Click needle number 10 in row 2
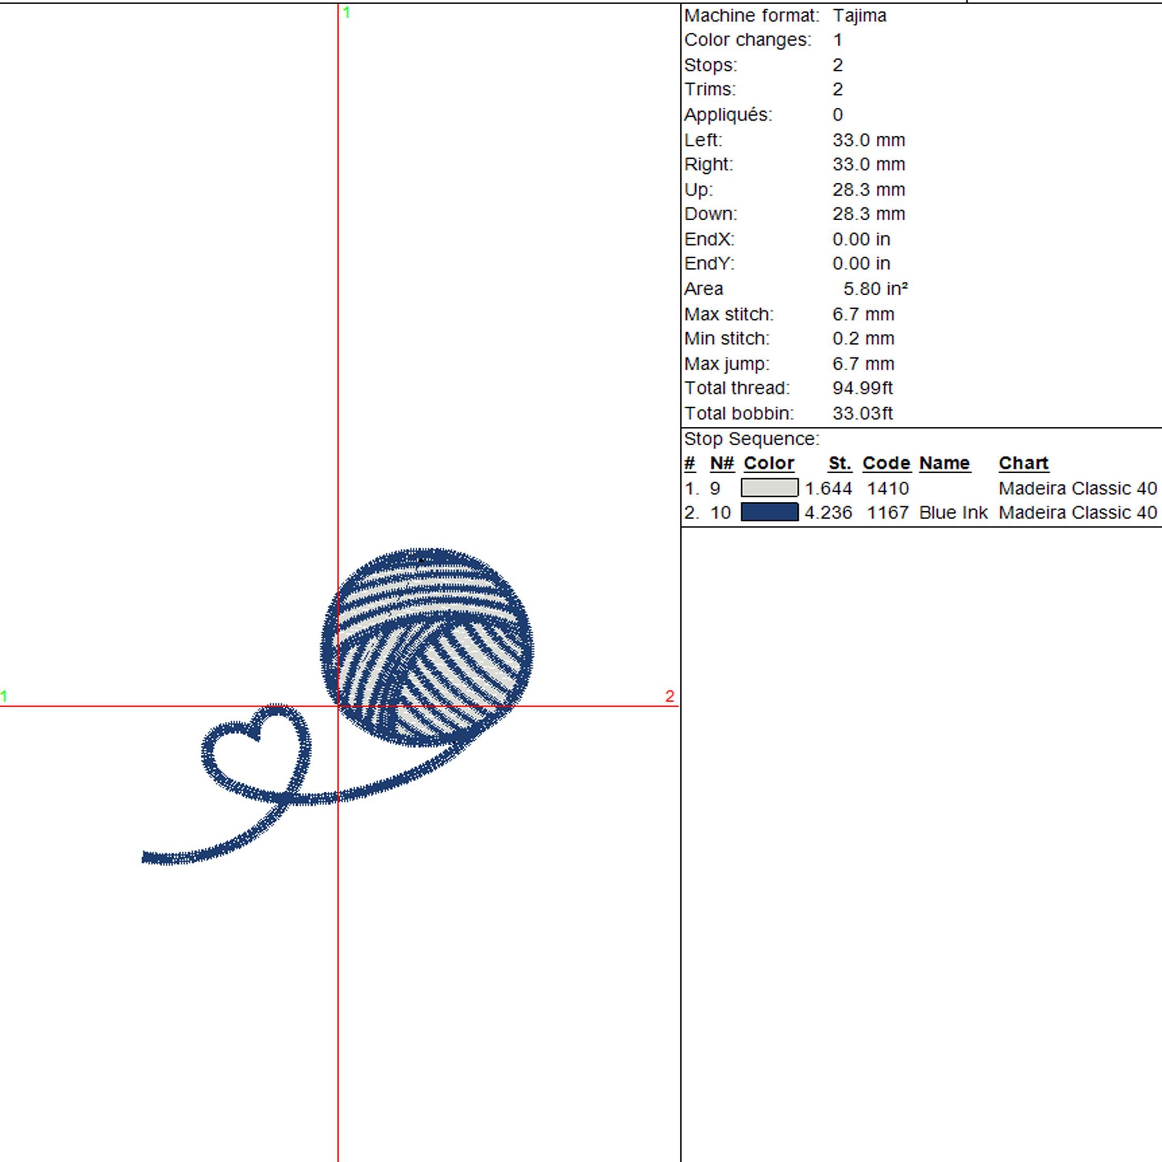Screen dimensions: 1162x1162 click(720, 513)
